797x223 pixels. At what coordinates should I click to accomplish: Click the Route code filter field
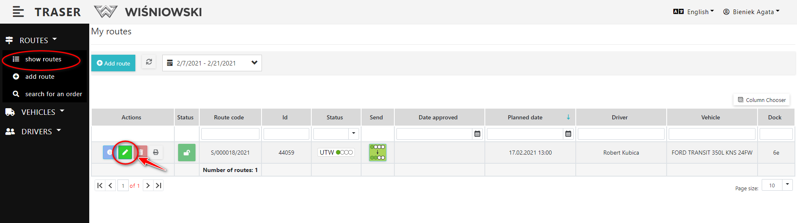pyautogui.click(x=230, y=134)
